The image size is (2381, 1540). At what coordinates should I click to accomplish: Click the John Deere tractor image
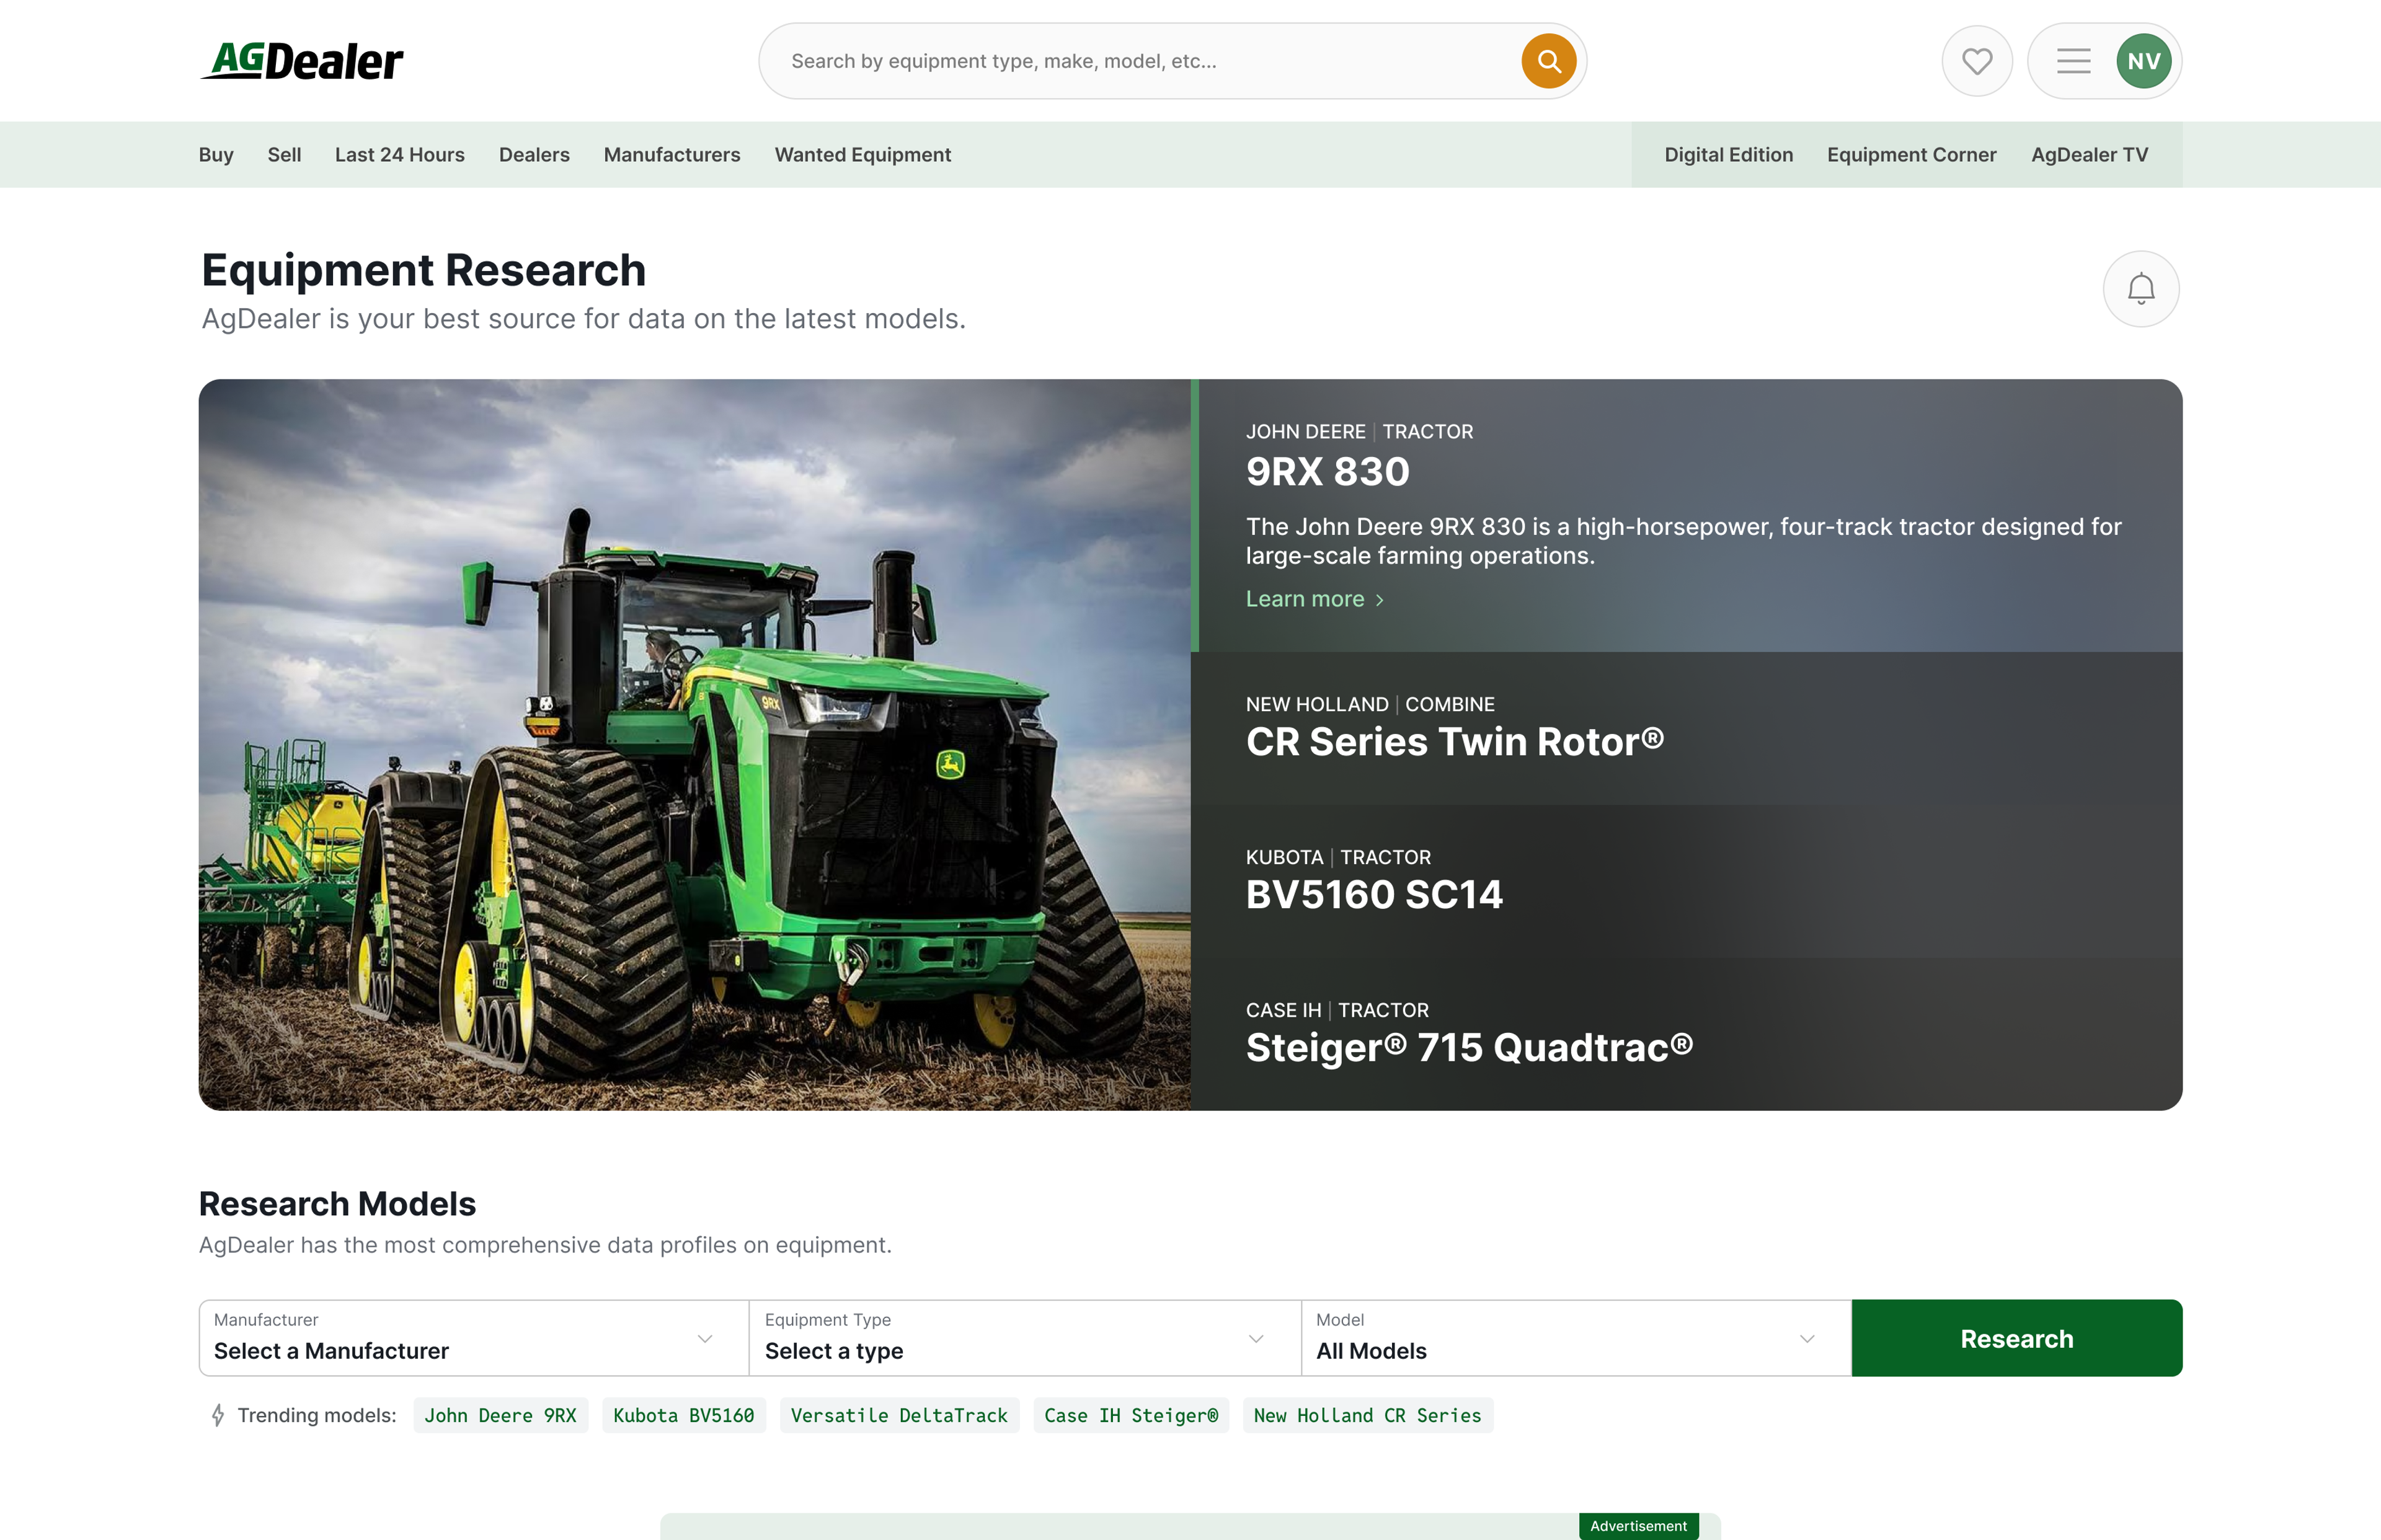tap(694, 744)
